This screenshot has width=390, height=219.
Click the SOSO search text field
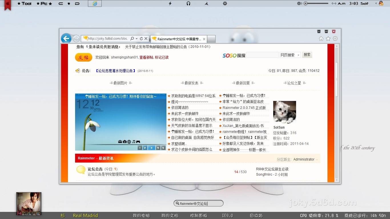pyautogui.click(x=262, y=55)
